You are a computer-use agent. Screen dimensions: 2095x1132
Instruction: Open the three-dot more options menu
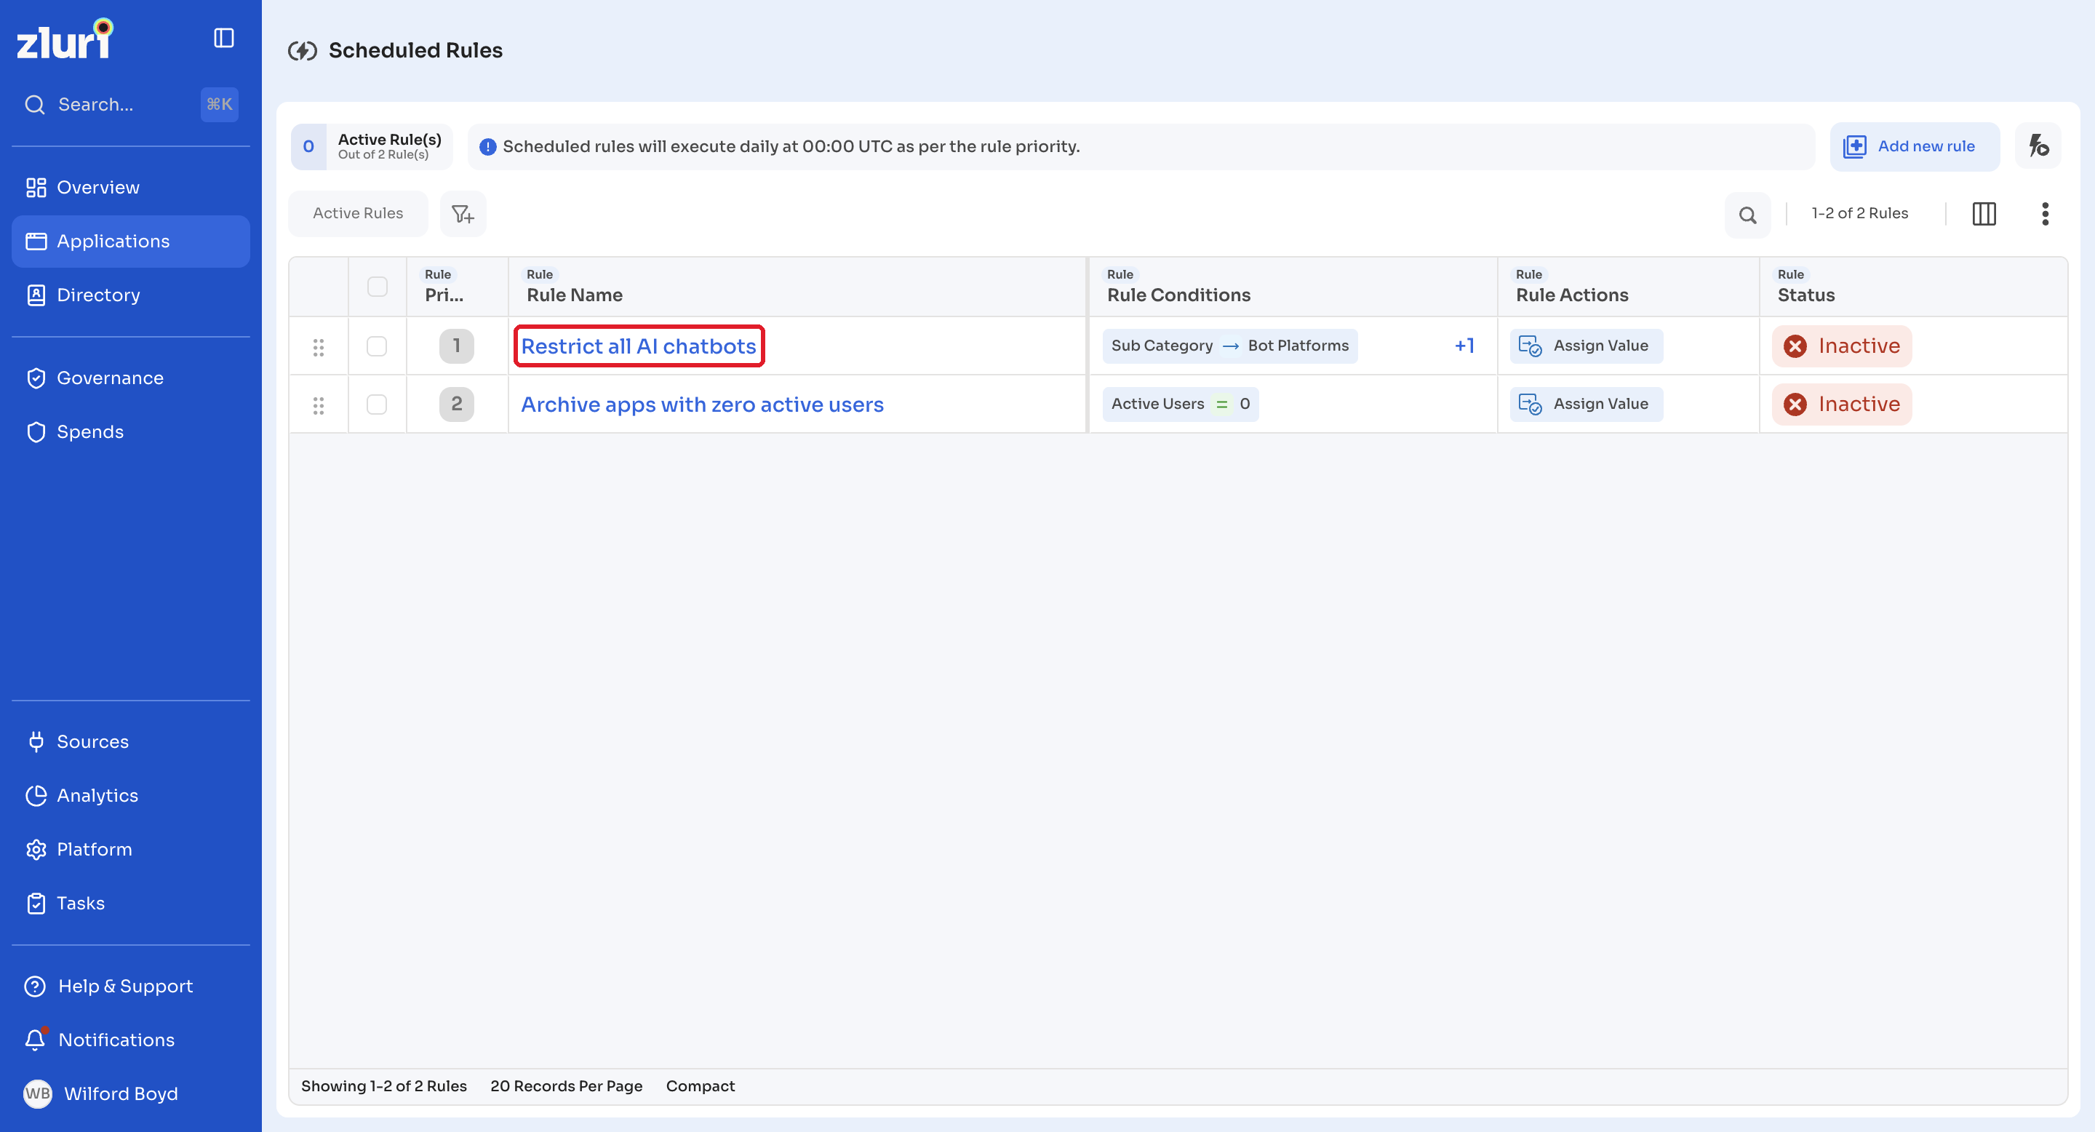click(2045, 214)
